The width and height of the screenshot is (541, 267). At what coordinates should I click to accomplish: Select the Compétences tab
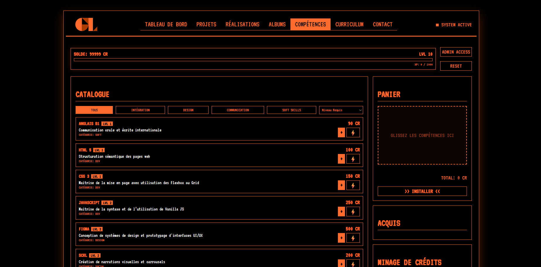pos(310,24)
